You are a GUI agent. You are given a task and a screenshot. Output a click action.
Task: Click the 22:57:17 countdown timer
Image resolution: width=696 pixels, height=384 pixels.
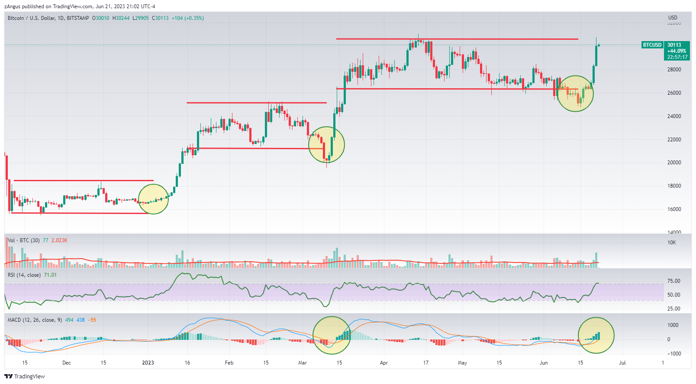[x=677, y=57]
